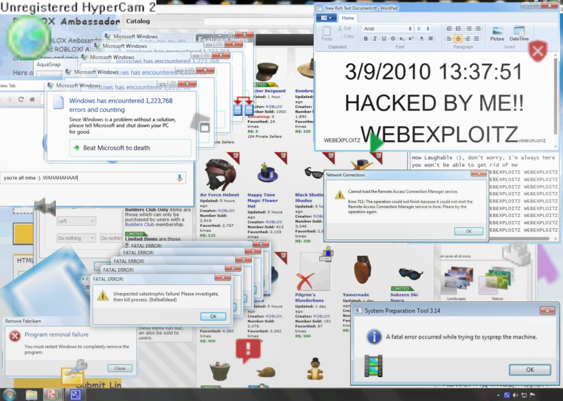The image size is (563, 401).
Task: Toggle Bold in WordPad ribbon
Action: click(366, 38)
